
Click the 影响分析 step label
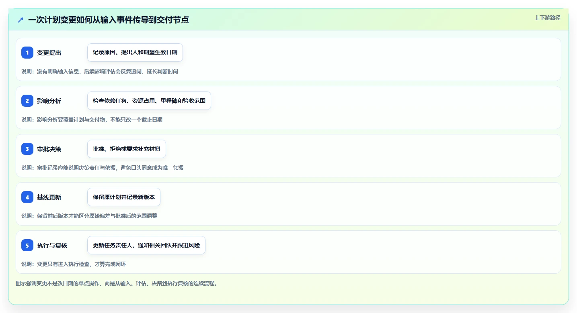[49, 101]
